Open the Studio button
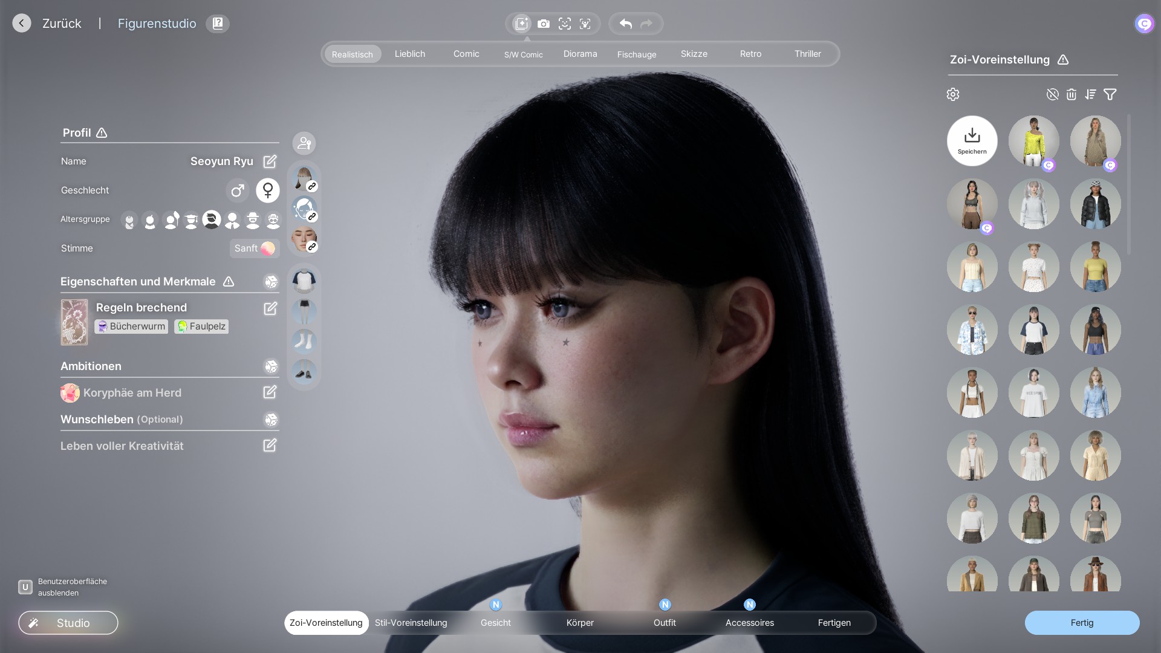 (x=68, y=623)
